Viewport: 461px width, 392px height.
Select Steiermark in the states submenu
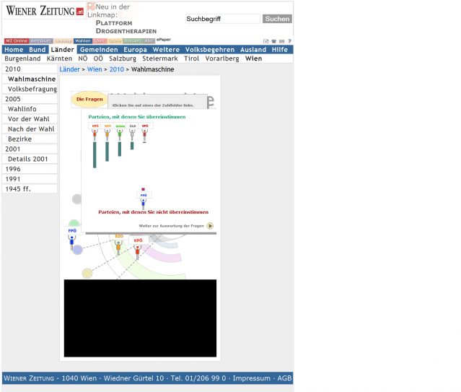(x=160, y=58)
